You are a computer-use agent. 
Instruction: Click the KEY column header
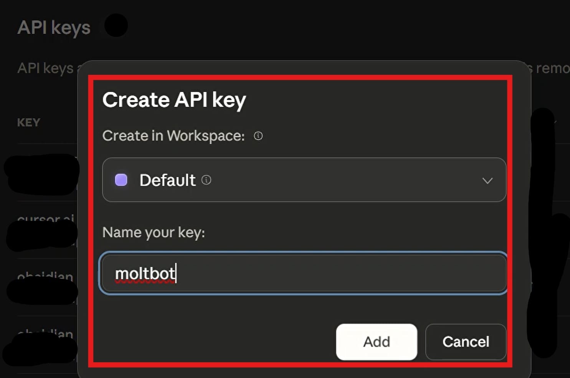coord(29,122)
